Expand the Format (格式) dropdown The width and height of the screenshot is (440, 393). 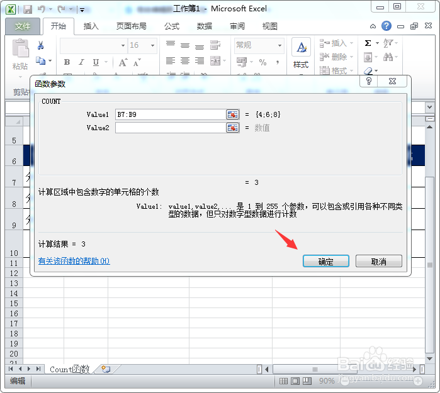(x=351, y=70)
